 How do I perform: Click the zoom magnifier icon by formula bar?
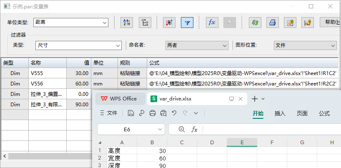pyautogui.click(x=181, y=130)
